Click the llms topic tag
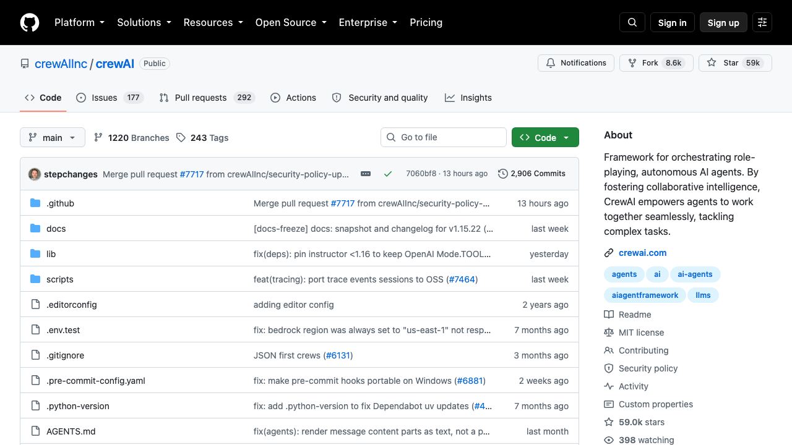This screenshot has width=792, height=445. coord(703,295)
